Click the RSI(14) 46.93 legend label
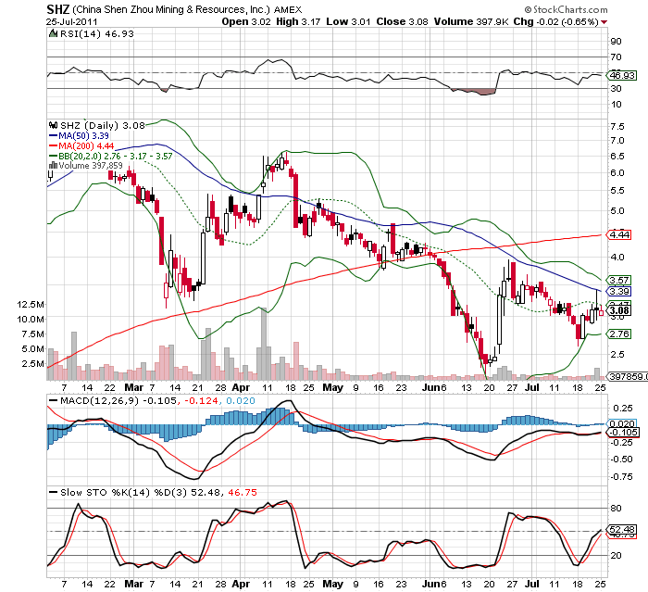The height and width of the screenshot is (592, 648). click(96, 34)
